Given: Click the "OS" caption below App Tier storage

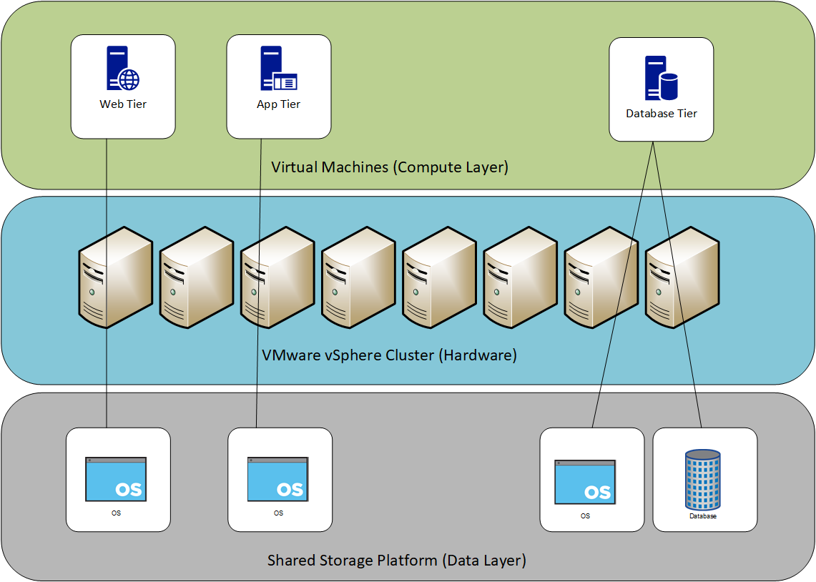Looking at the screenshot, I should tap(278, 513).
